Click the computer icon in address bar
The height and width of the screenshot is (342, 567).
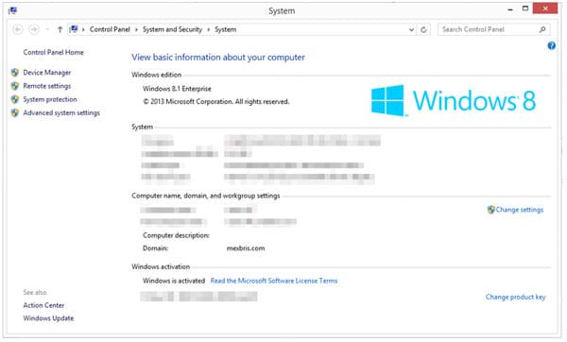click(x=74, y=29)
